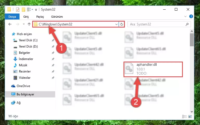Go up one folder level

point(29,24)
